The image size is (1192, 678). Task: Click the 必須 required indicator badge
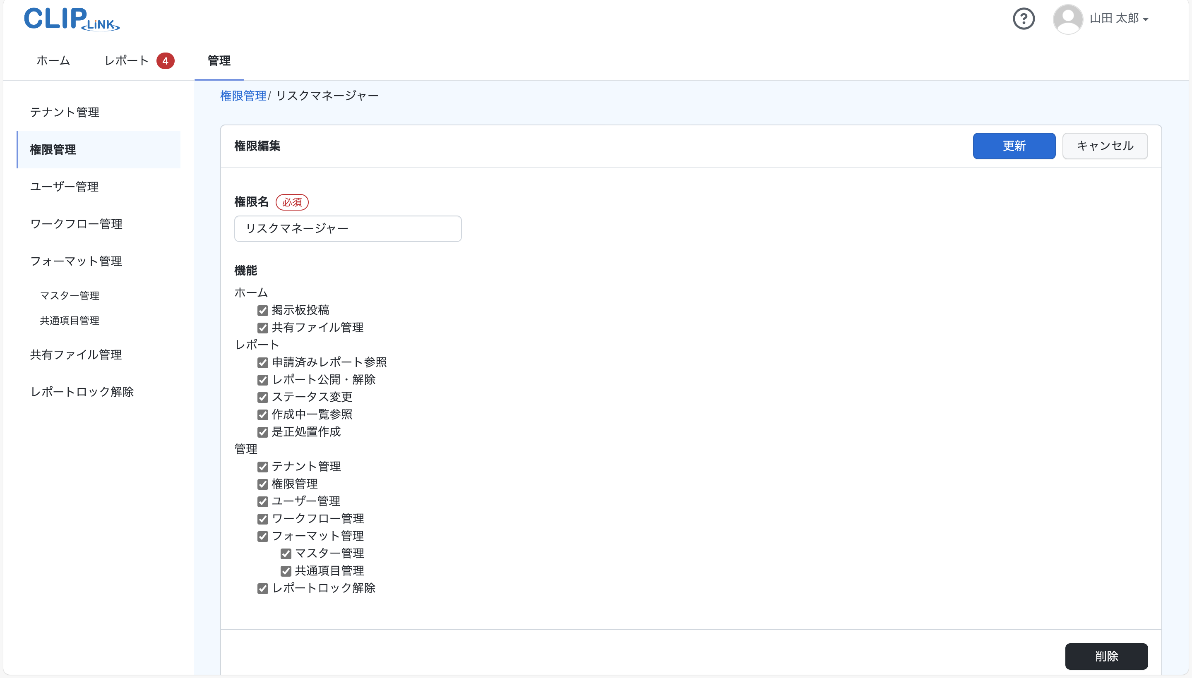click(x=292, y=202)
